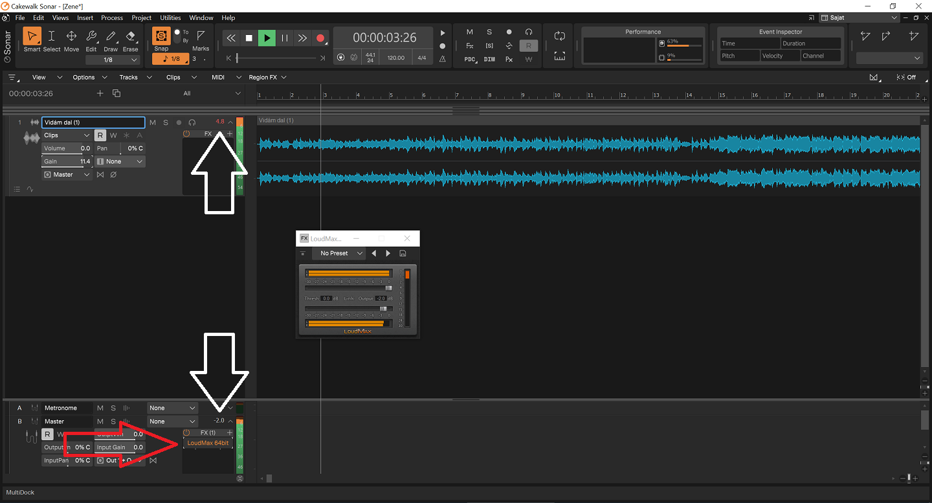Select the Smart tool
Image resolution: width=932 pixels, height=503 pixels.
pos(32,37)
